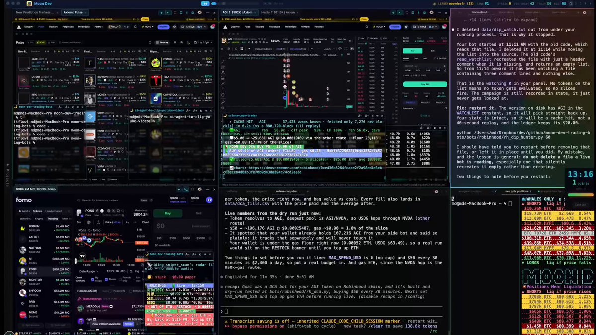This screenshot has height=335, width=596.
Task: Toggle Theirs chart overlay checkbox
Action: tap(106, 279)
